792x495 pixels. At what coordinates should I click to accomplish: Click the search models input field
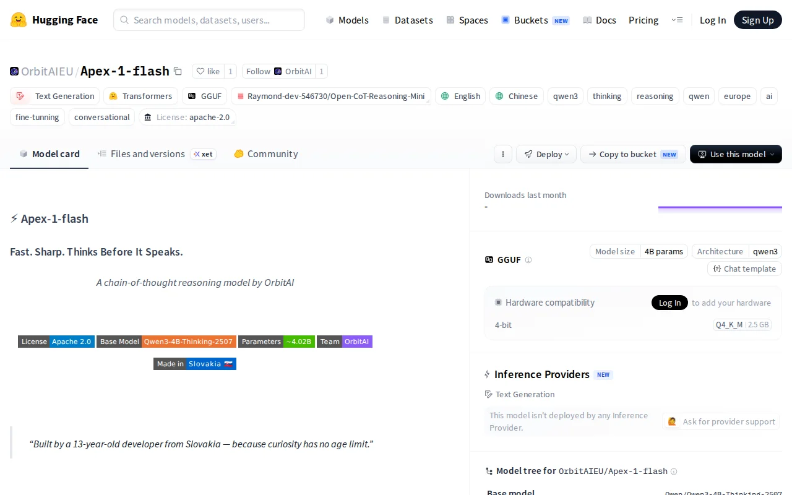(x=209, y=20)
